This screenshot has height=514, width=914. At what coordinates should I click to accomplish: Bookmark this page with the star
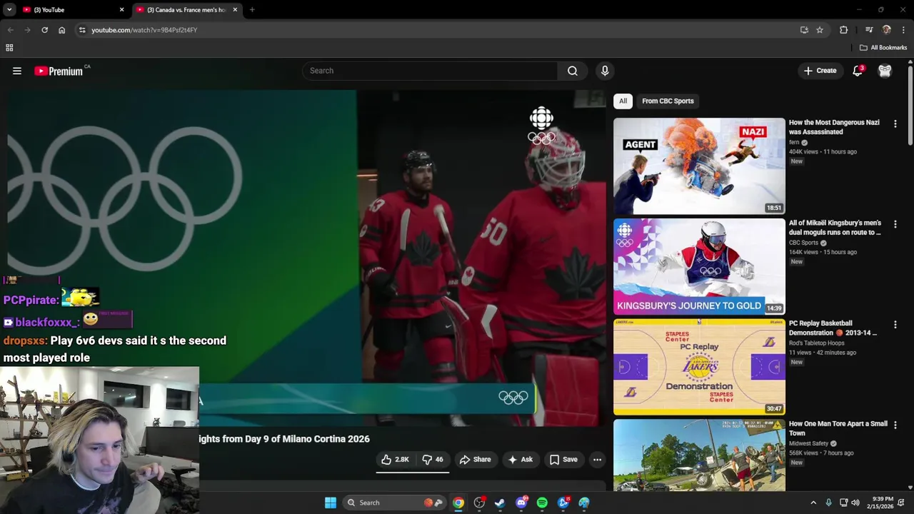(820, 30)
